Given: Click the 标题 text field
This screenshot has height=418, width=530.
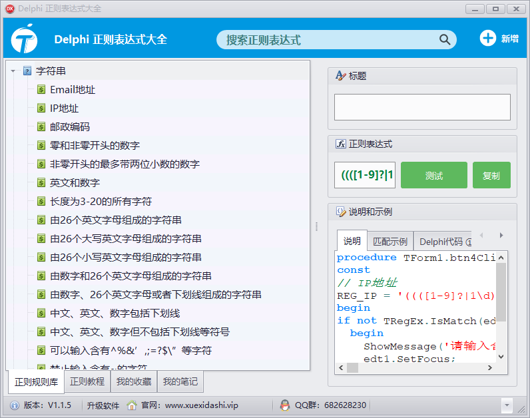Looking at the screenshot, I should (x=422, y=107).
